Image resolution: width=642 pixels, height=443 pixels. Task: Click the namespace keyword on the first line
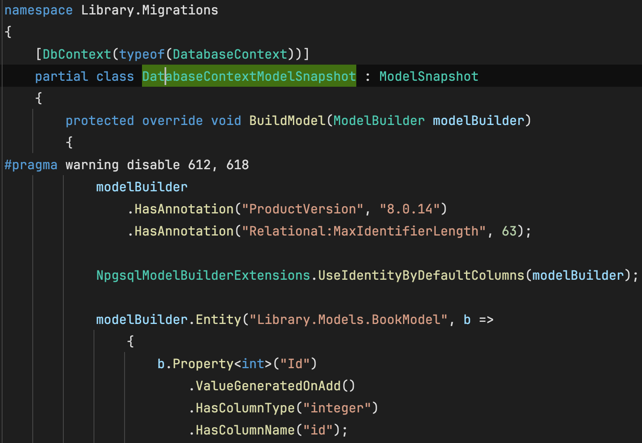(38, 10)
